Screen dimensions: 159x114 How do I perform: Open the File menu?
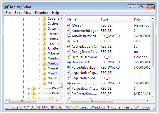(x=8, y=13)
